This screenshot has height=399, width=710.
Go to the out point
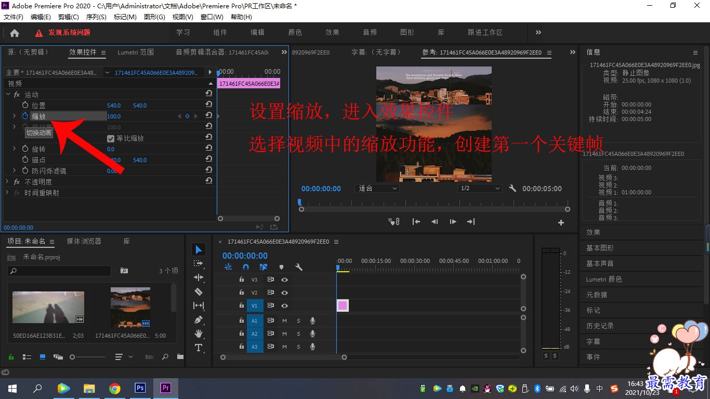tap(471, 222)
